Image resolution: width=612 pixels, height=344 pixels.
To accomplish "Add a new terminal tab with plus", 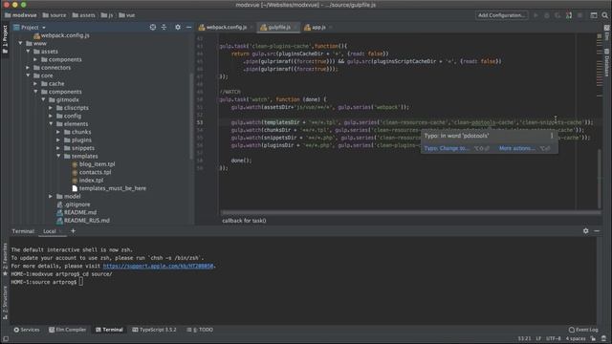I will point(73,231).
